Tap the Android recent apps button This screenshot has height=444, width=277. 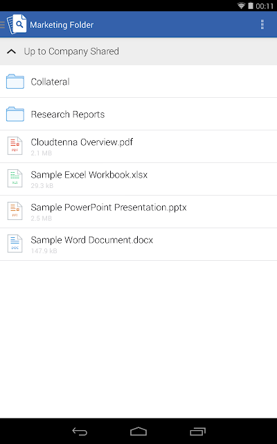(x=197, y=432)
